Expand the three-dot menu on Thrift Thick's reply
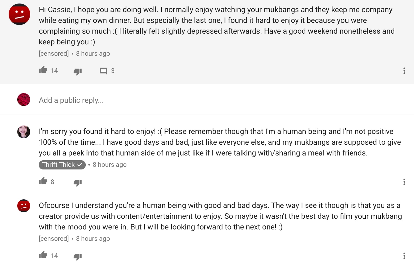The width and height of the screenshot is (414, 262). tap(404, 182)
